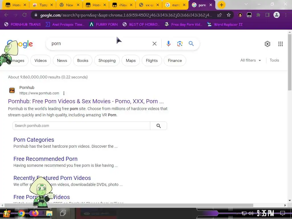Viewport: 292px width, 219px height.
Task: Open the extensions puzzle icon
Action: pyautogui.click(x=258, y=15)
